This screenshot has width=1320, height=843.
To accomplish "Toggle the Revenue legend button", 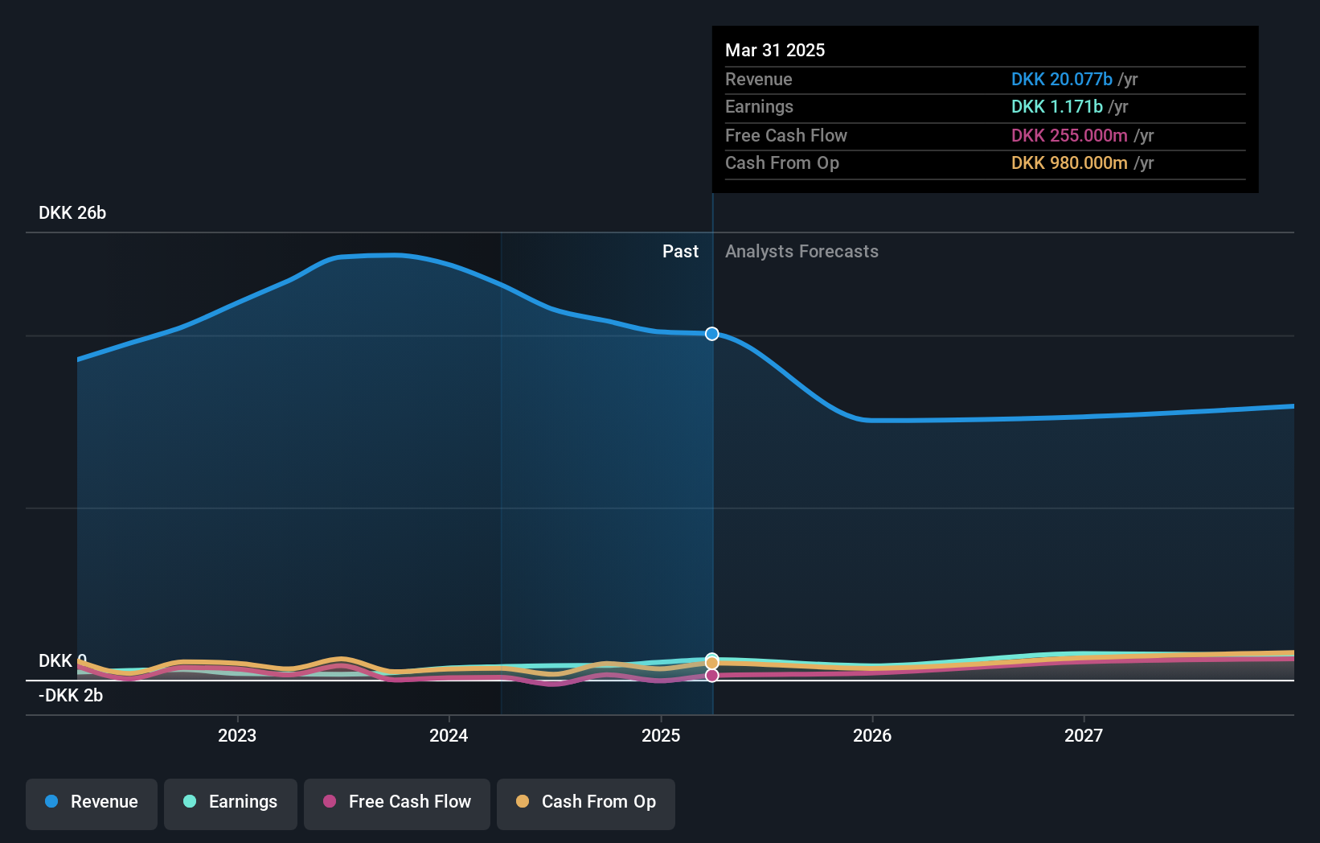I will point(92,804).
